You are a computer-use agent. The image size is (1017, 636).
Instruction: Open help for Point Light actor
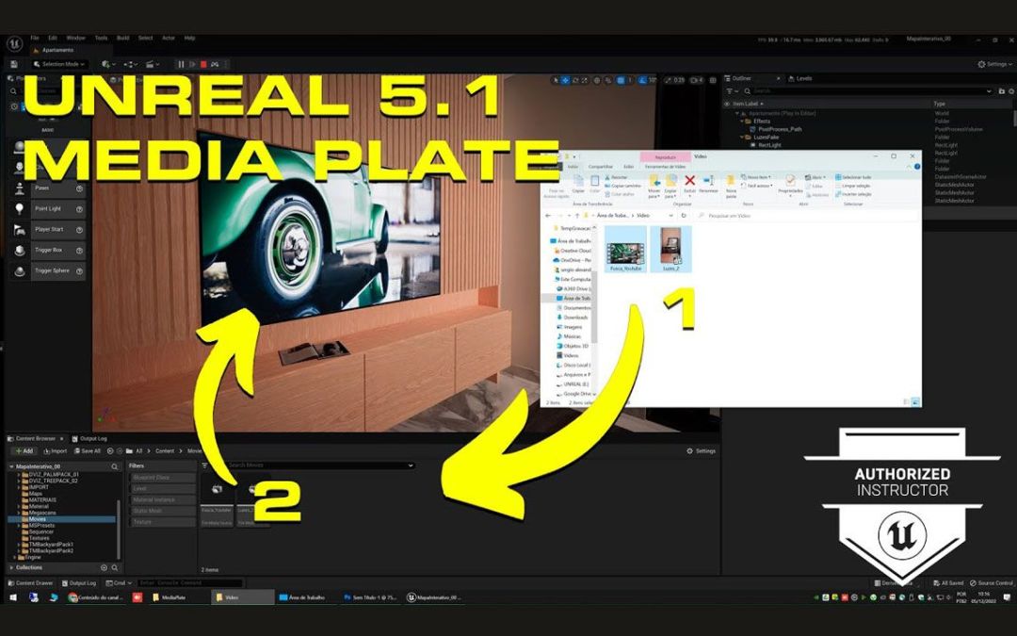79,209
